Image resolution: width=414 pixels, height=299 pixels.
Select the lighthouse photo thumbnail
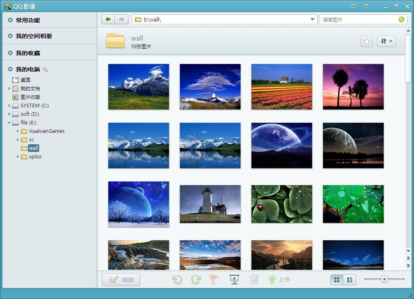pyautogui.click(x=210, y=204)
